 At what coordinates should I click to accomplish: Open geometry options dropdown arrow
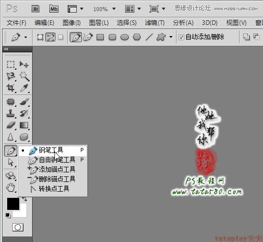click(x=171, y=37)
